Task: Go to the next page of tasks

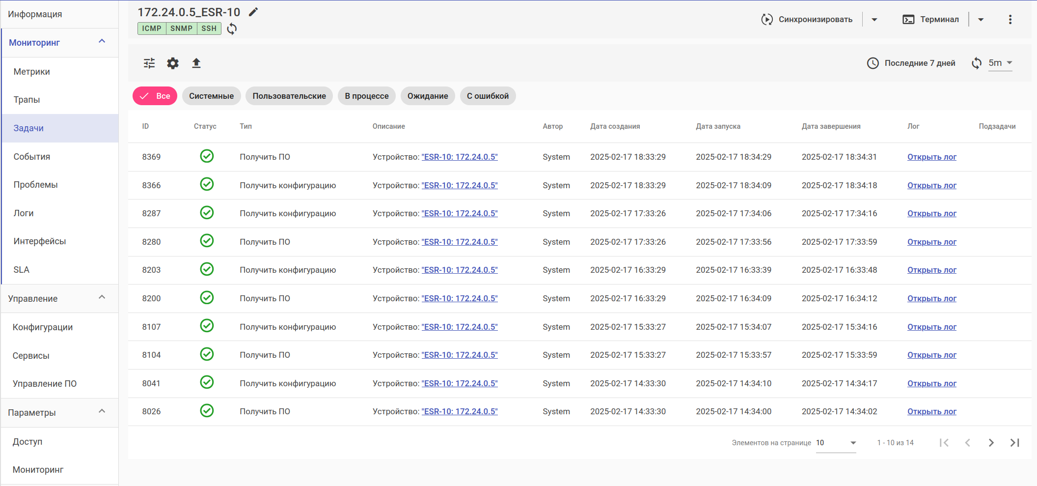Action: coord(991,443)
